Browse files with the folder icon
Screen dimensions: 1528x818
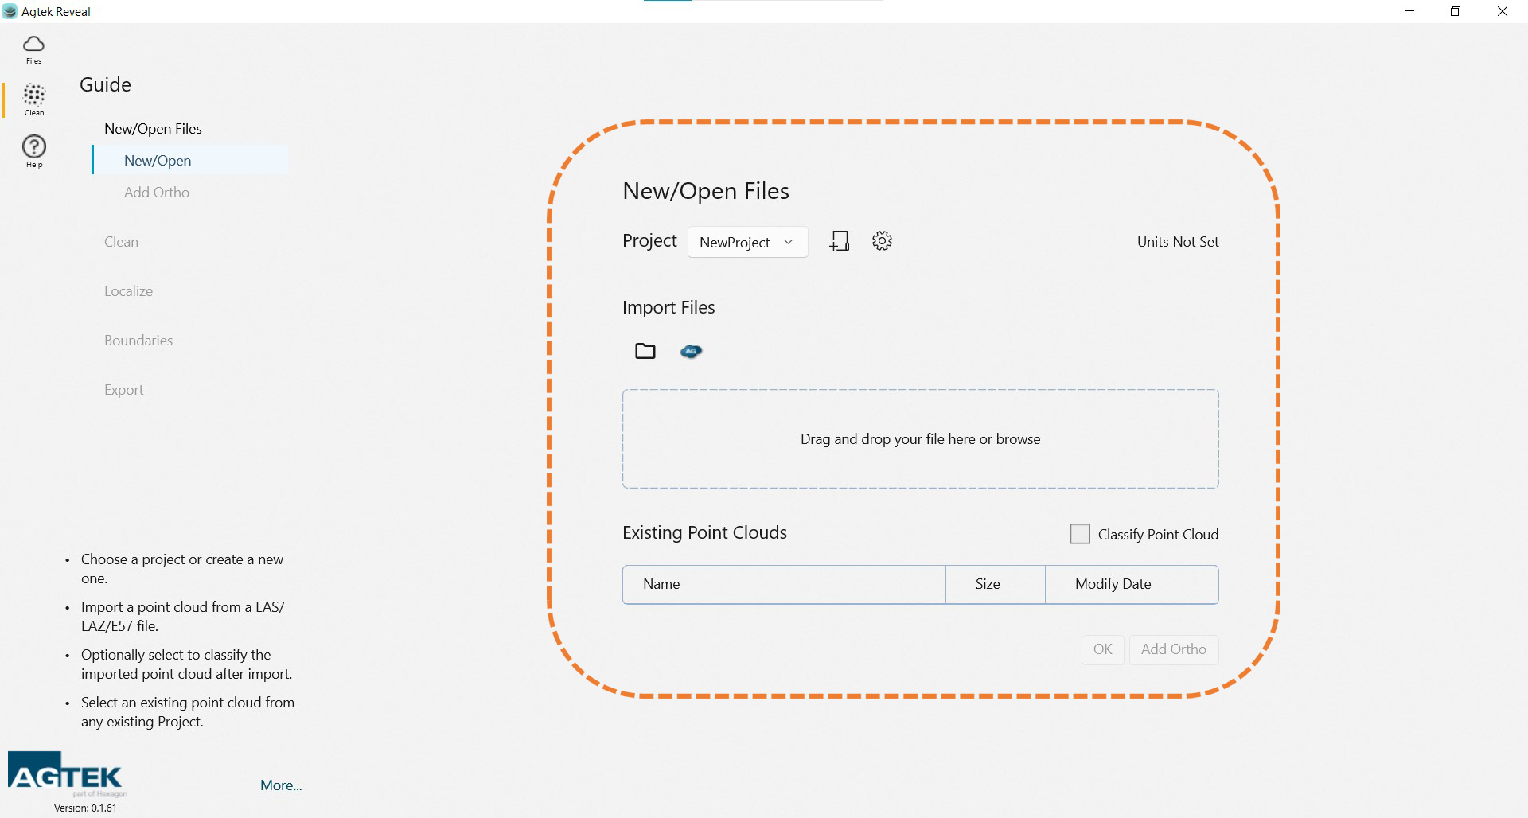(x=645, y=351)
